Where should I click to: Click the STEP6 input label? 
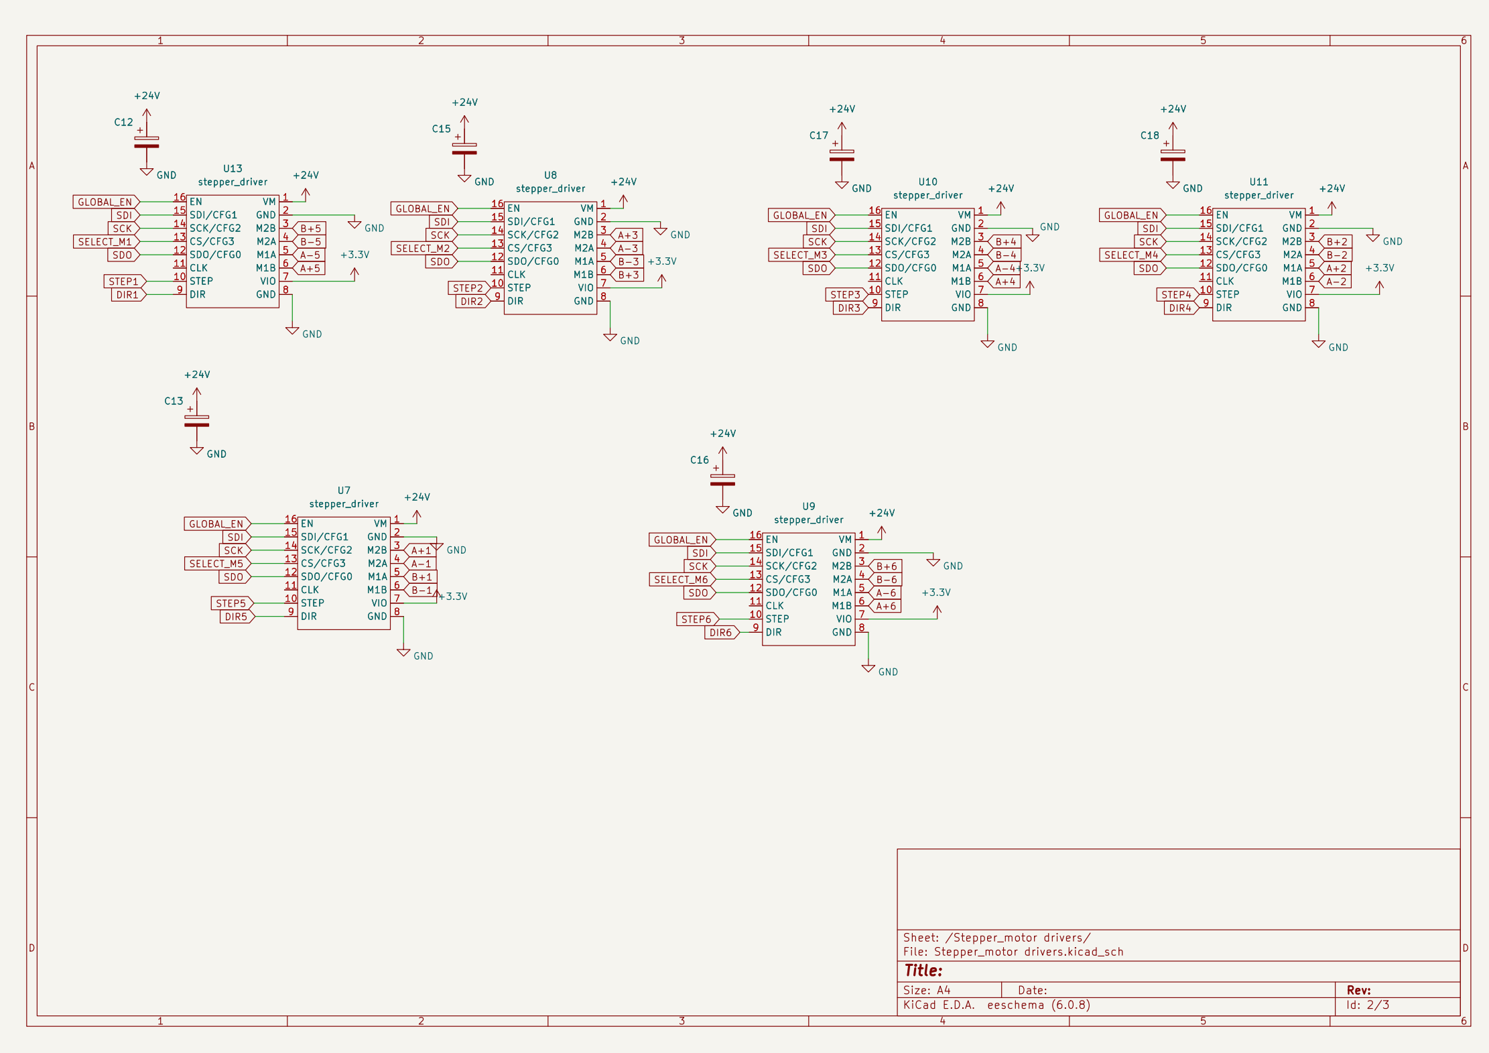tap(697, 619)
